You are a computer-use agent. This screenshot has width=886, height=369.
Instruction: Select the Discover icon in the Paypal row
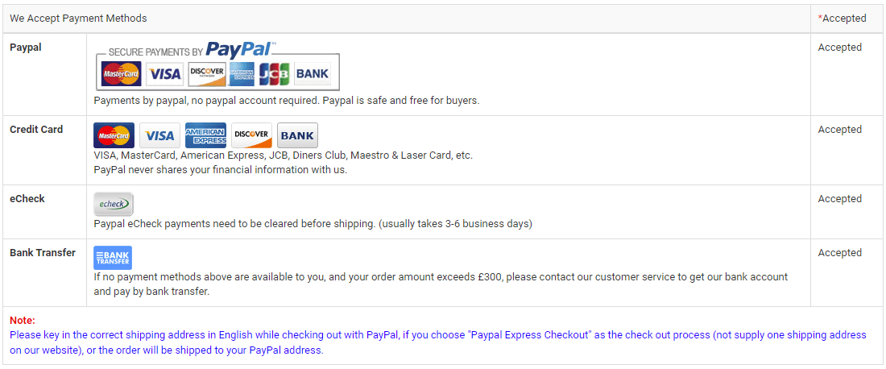tap(207, 74)
